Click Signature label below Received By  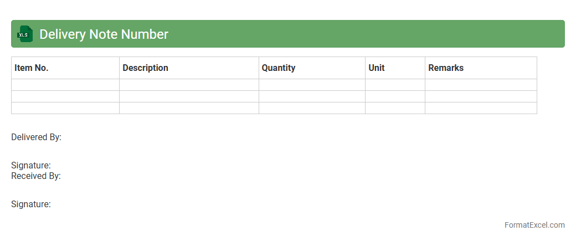pos(31,204)
